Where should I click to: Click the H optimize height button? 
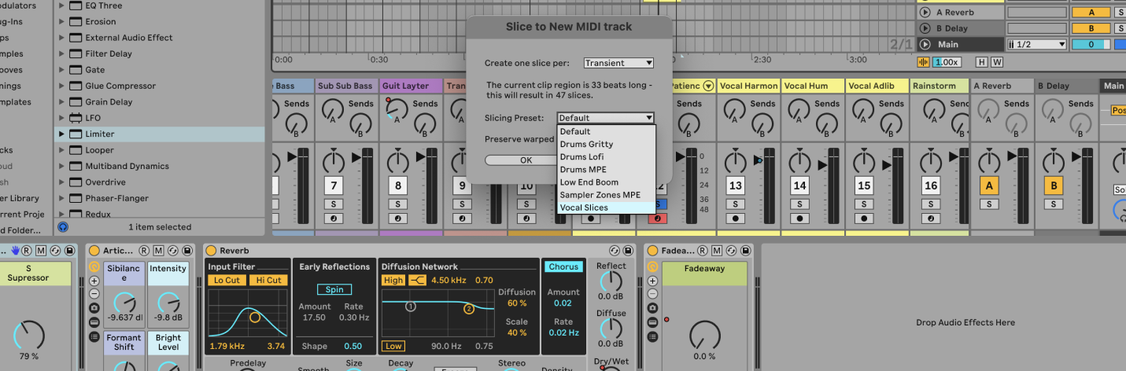click(x=981, y=62)
